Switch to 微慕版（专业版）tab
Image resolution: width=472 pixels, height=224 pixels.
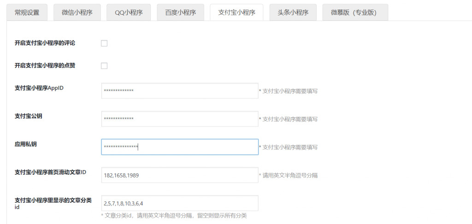click(355, 12)
